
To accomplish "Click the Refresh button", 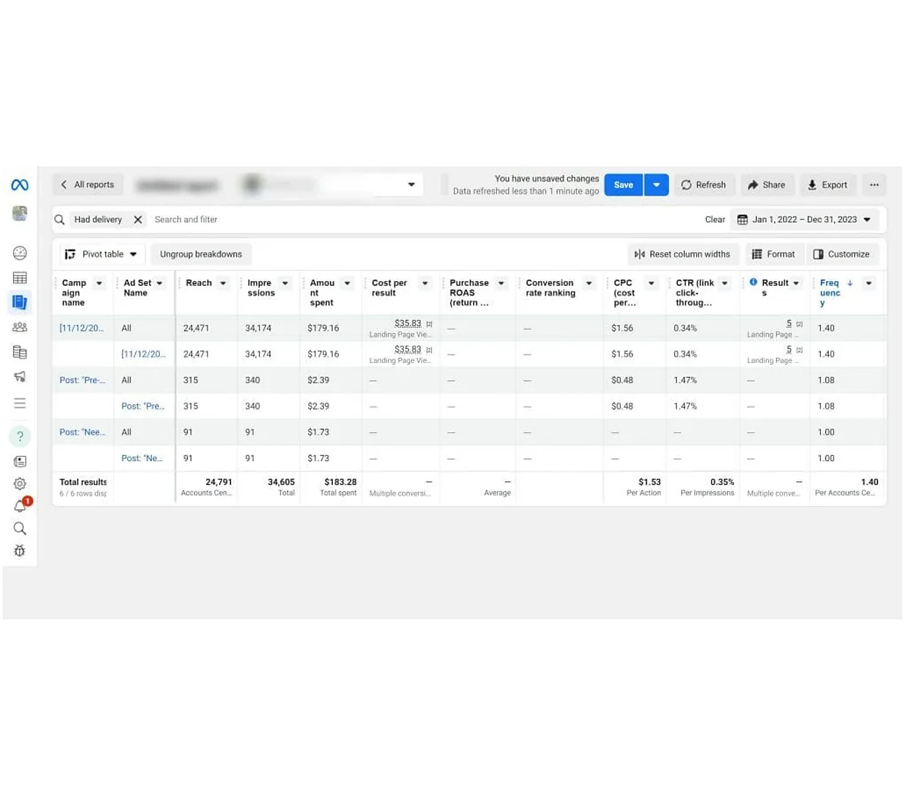I will 704,185.
